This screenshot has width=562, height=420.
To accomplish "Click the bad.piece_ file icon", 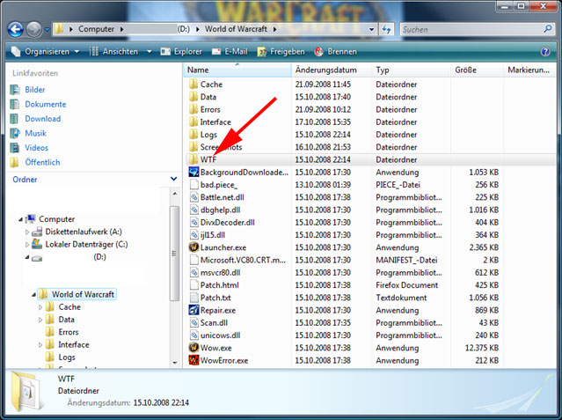I will pyautogui.click(x=193, y=185).
